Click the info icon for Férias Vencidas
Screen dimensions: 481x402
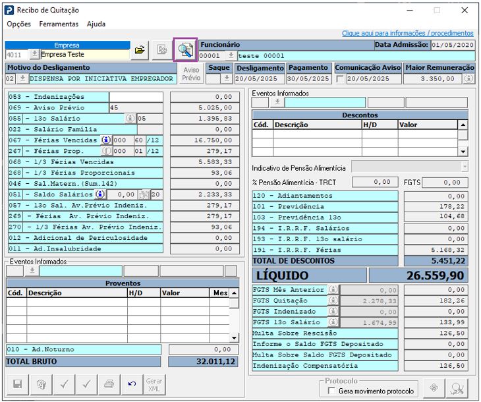pyautogui.click(x=106, y=140)
